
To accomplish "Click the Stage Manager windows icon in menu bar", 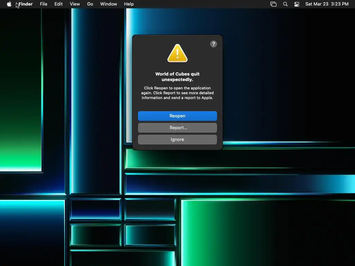I will click(x=273, y=4).
